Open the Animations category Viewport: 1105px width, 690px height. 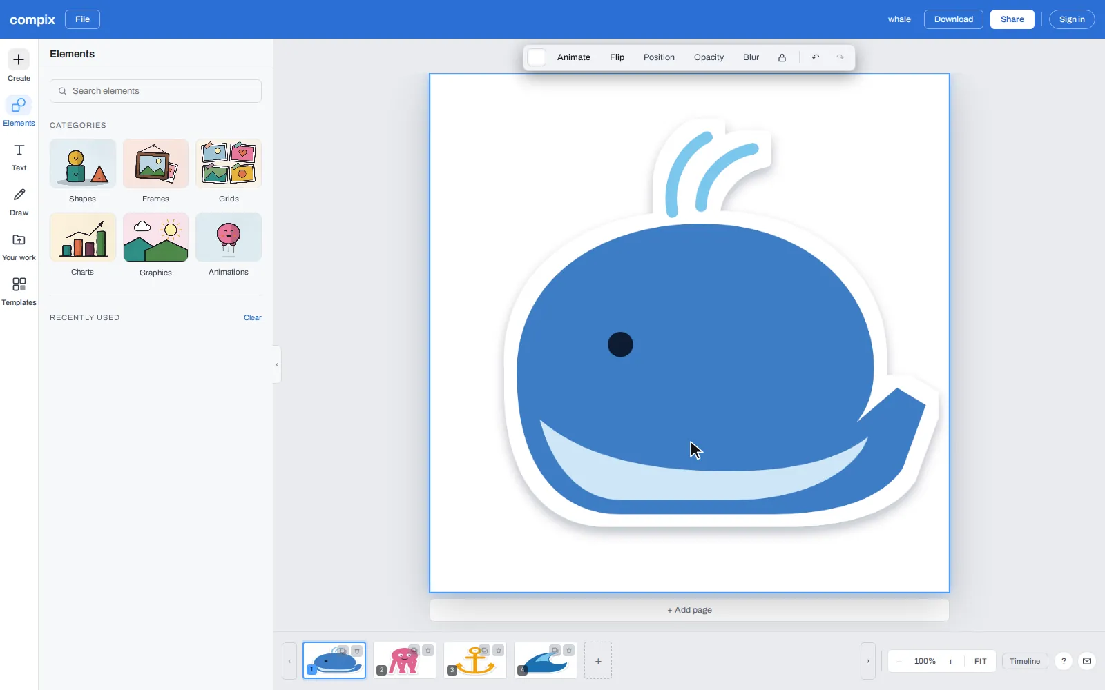[x=229, y=245]
